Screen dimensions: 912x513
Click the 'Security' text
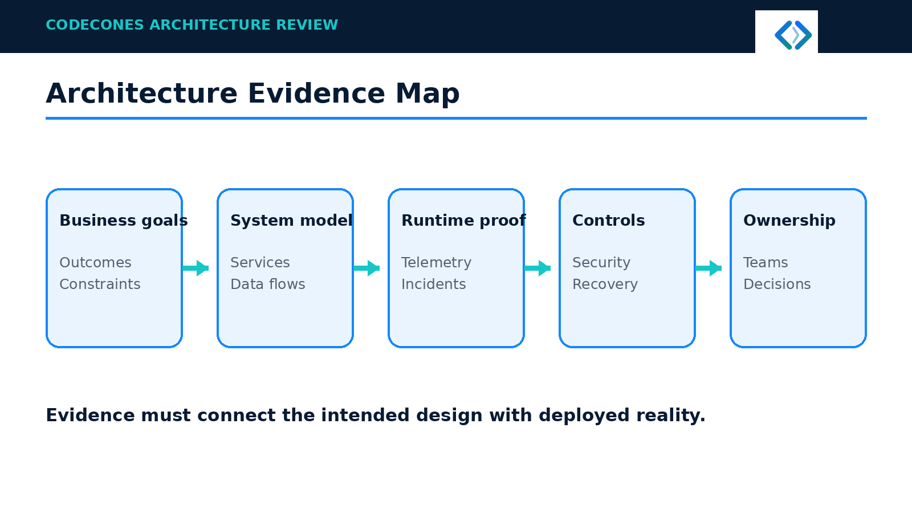click(x=601, y=263)
